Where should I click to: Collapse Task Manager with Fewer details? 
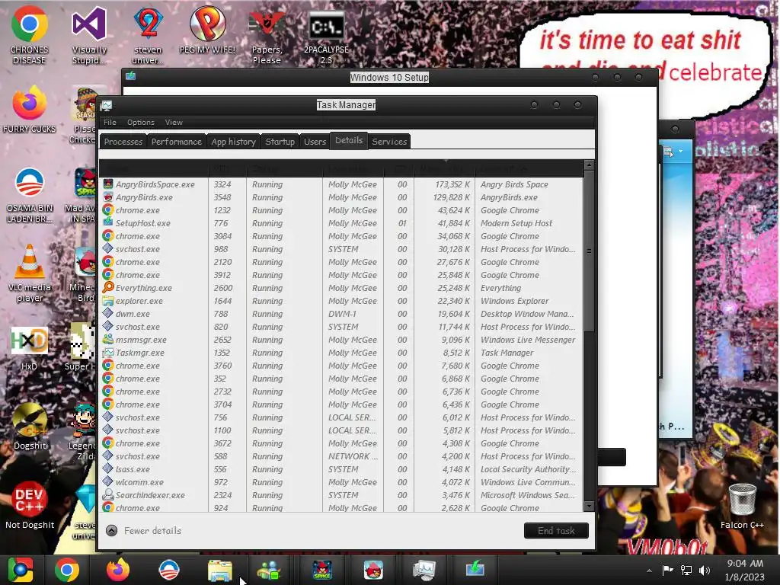click(x=144, y=531)
